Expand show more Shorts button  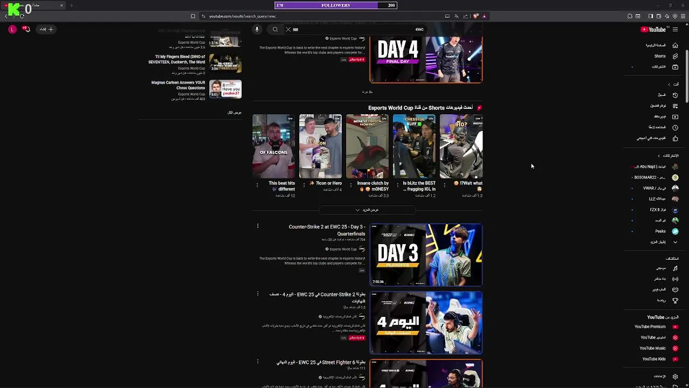pos(367,210)
